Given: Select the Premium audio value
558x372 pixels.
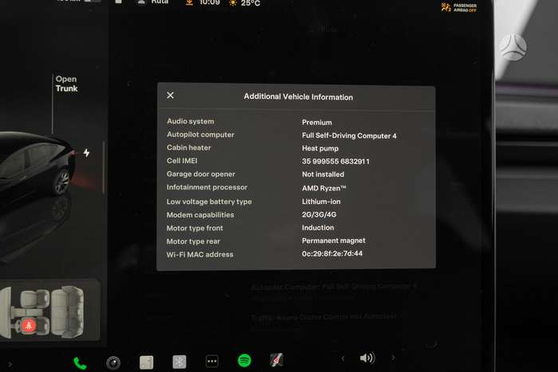Looking at the screenshot, I should (316, 123).
